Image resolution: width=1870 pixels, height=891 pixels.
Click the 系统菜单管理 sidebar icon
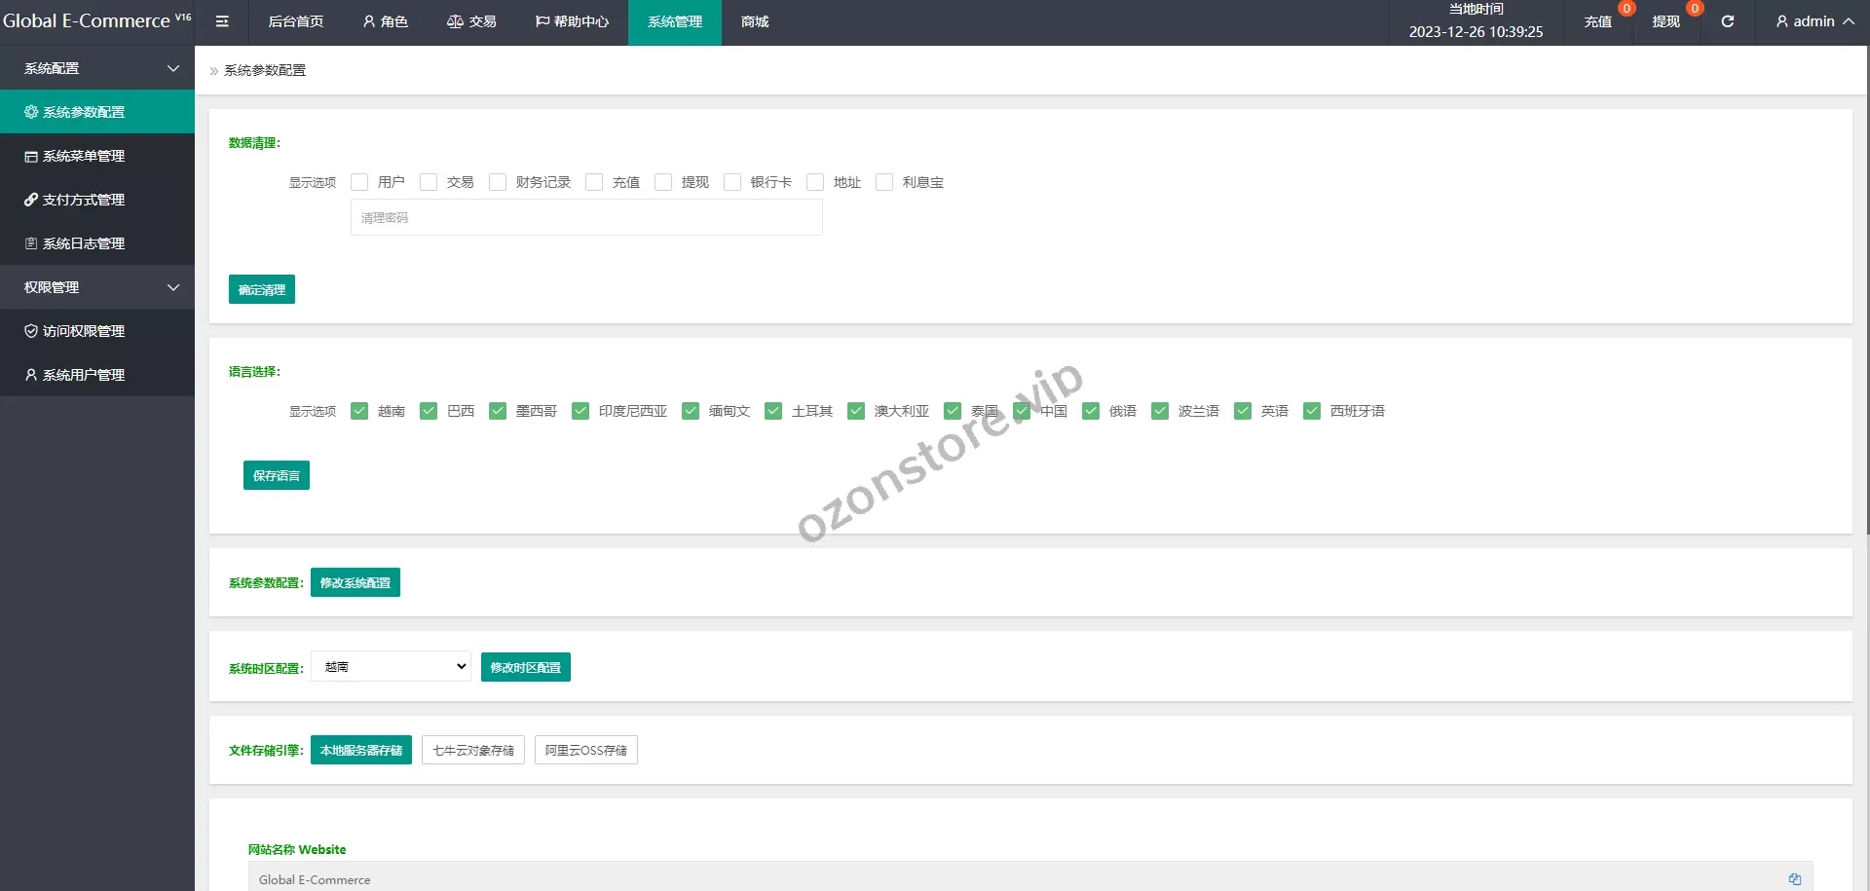[x=31, y=156]
